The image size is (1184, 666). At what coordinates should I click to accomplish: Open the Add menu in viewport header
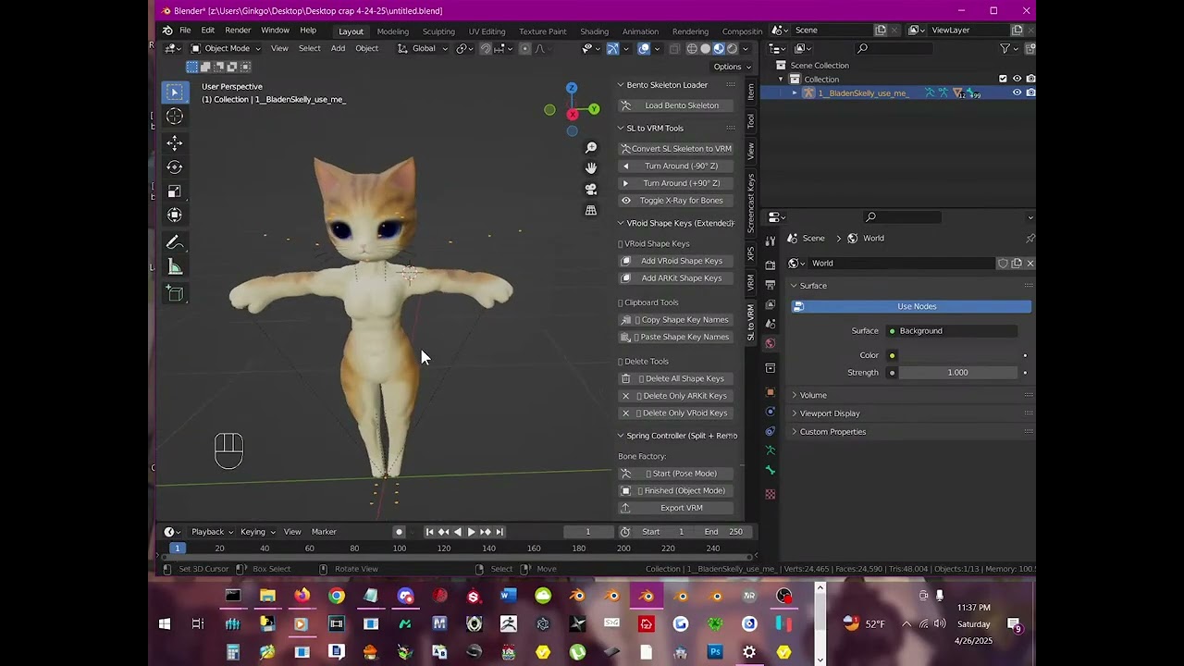[x=338, y=48]
